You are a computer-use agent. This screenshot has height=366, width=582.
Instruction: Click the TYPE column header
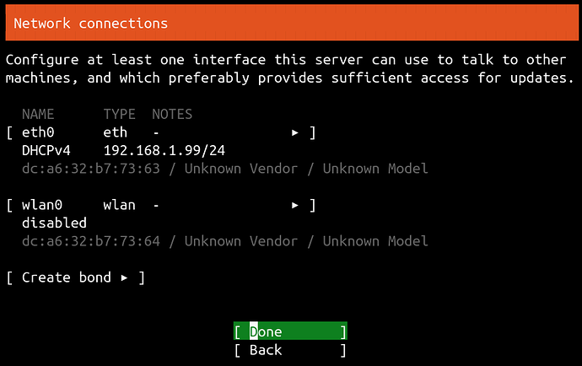click(x=120, y=115)
